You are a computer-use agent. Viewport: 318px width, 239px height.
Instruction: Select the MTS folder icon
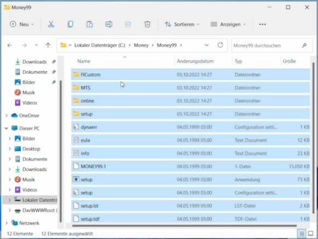coord(76,88)
